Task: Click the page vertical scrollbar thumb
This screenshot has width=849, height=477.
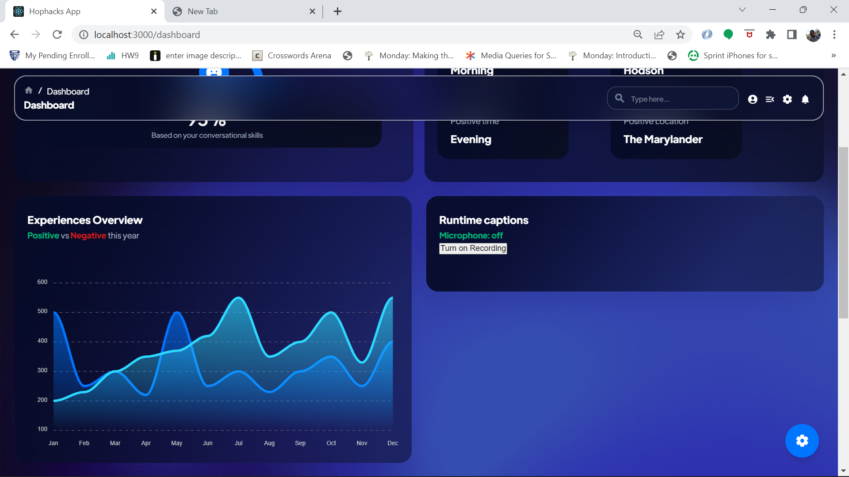Action: [843, 232]
